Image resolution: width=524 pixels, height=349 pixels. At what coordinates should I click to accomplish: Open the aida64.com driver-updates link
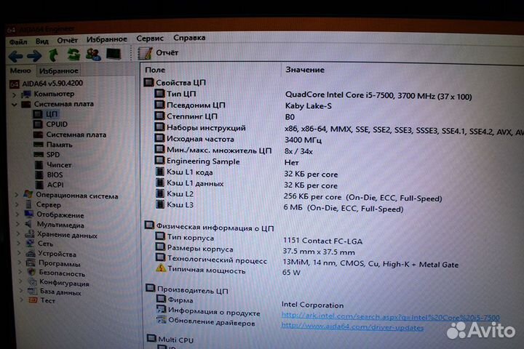tap(352, 327)
